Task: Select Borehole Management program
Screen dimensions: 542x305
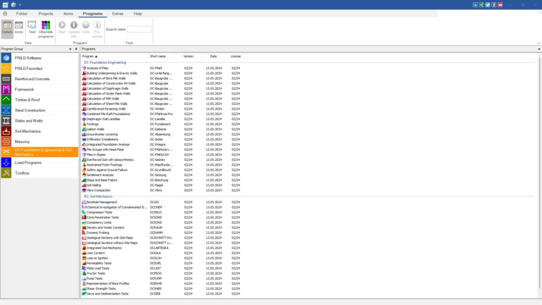Action: point(102,203)
